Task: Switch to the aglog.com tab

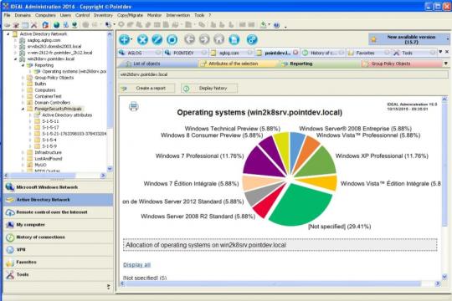Action: [232, 53]
